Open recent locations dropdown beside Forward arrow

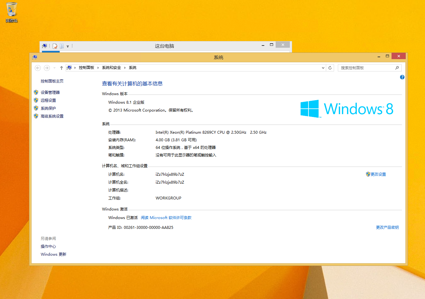coord(54,68)
